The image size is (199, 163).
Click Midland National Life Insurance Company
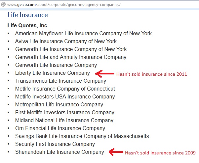tap(64, 121)
